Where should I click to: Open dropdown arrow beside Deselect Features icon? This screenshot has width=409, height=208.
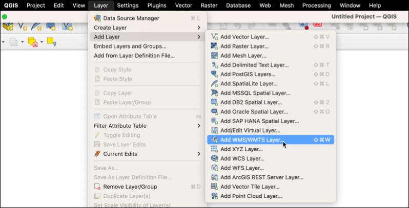(42, 42)
